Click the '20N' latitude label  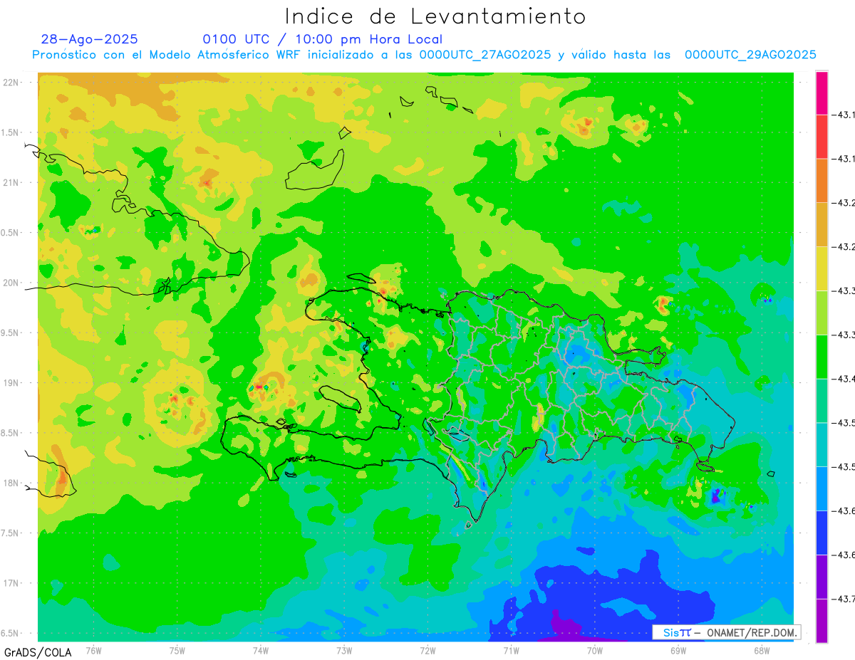pos(11,283)
